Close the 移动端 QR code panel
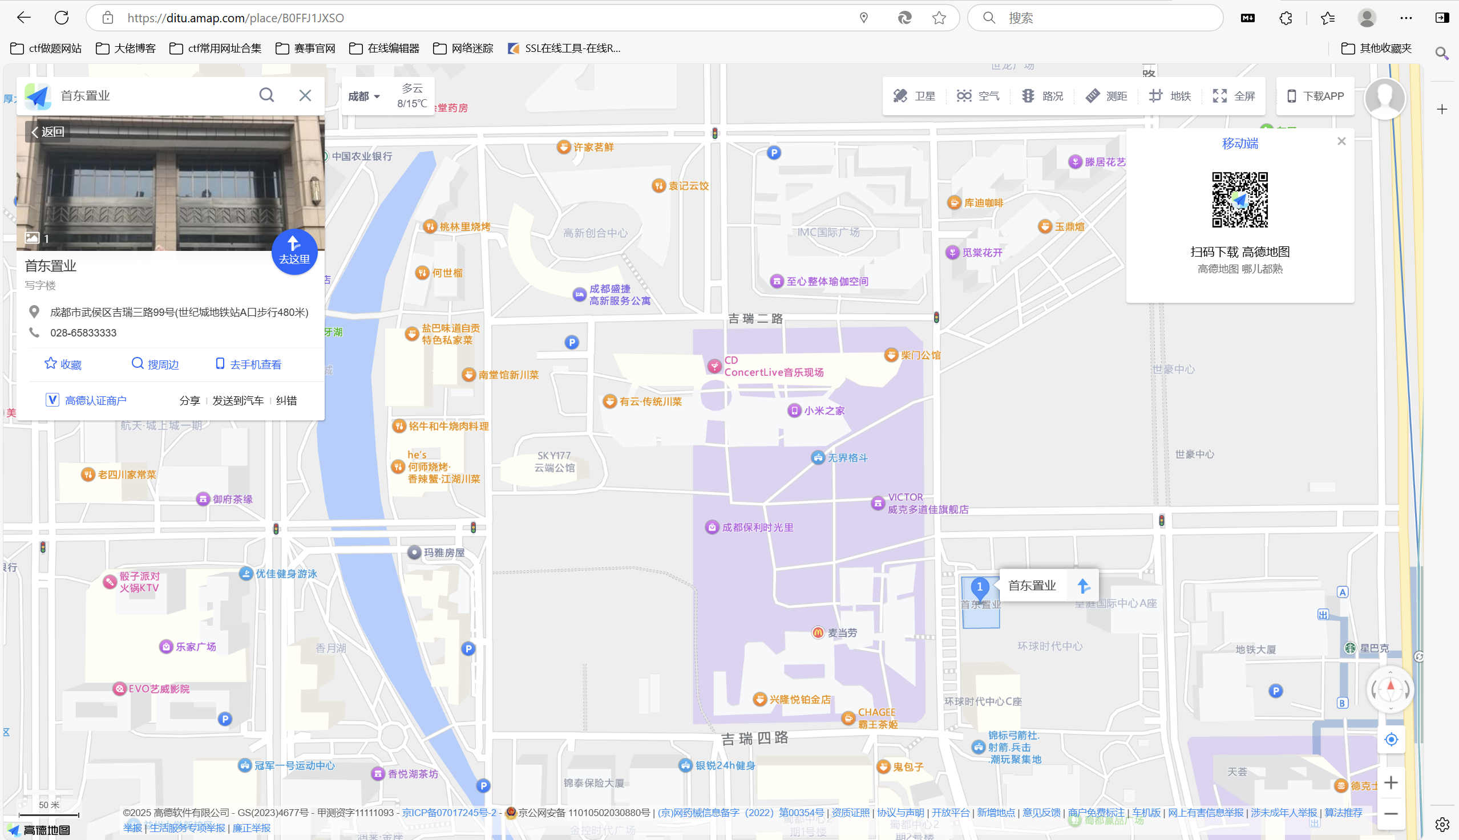 click(x=1341, y=141)
